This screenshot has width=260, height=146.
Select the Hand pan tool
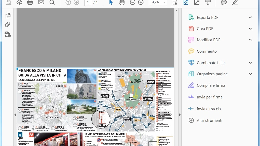click(x=122, y=2)
